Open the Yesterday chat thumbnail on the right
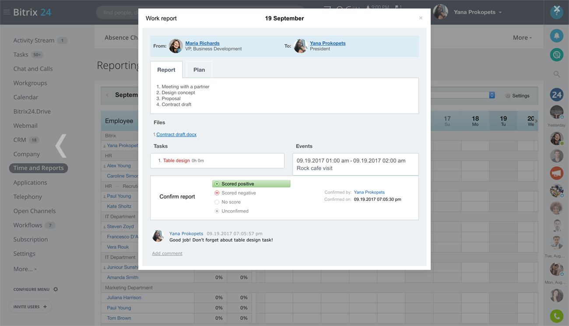 556,112
